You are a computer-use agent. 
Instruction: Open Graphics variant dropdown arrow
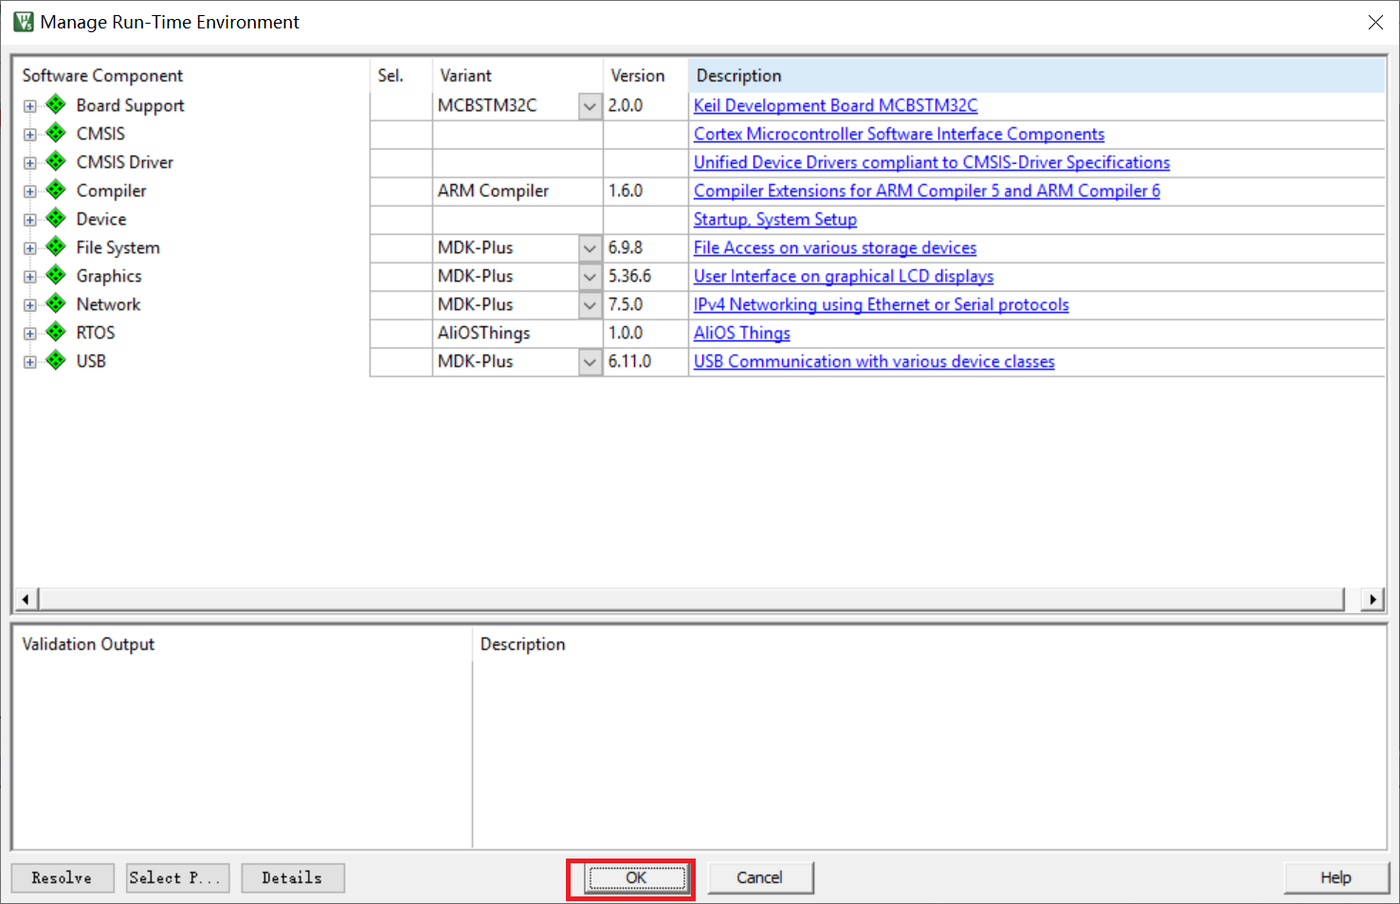590,277
